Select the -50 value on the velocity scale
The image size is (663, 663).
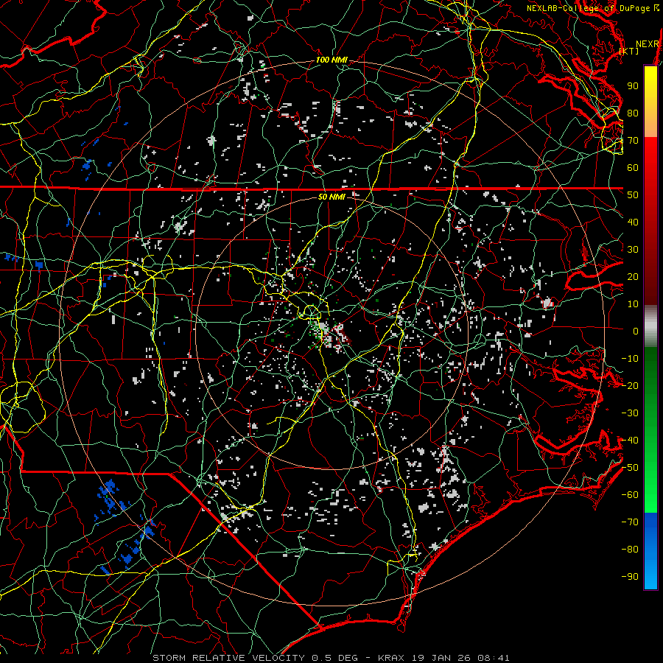630,468
